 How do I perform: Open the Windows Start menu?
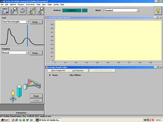5,120
